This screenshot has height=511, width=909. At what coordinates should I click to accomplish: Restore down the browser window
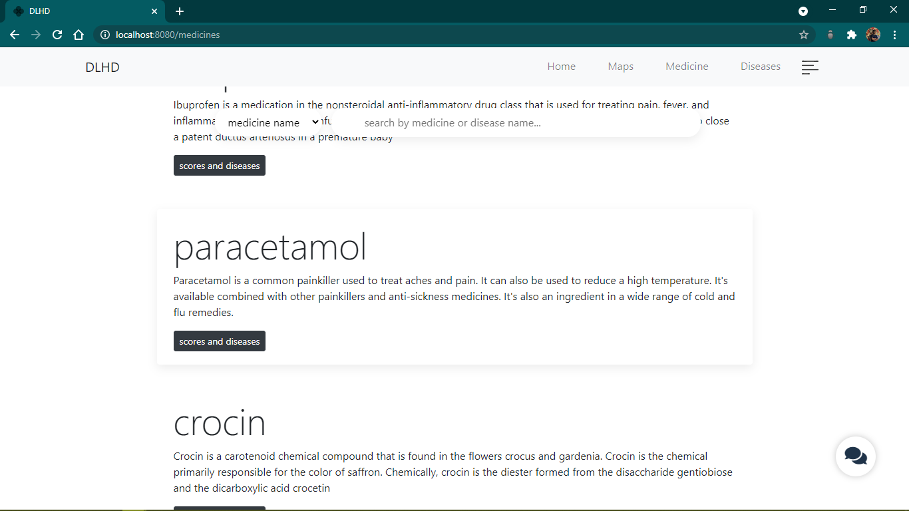[863, 10]
